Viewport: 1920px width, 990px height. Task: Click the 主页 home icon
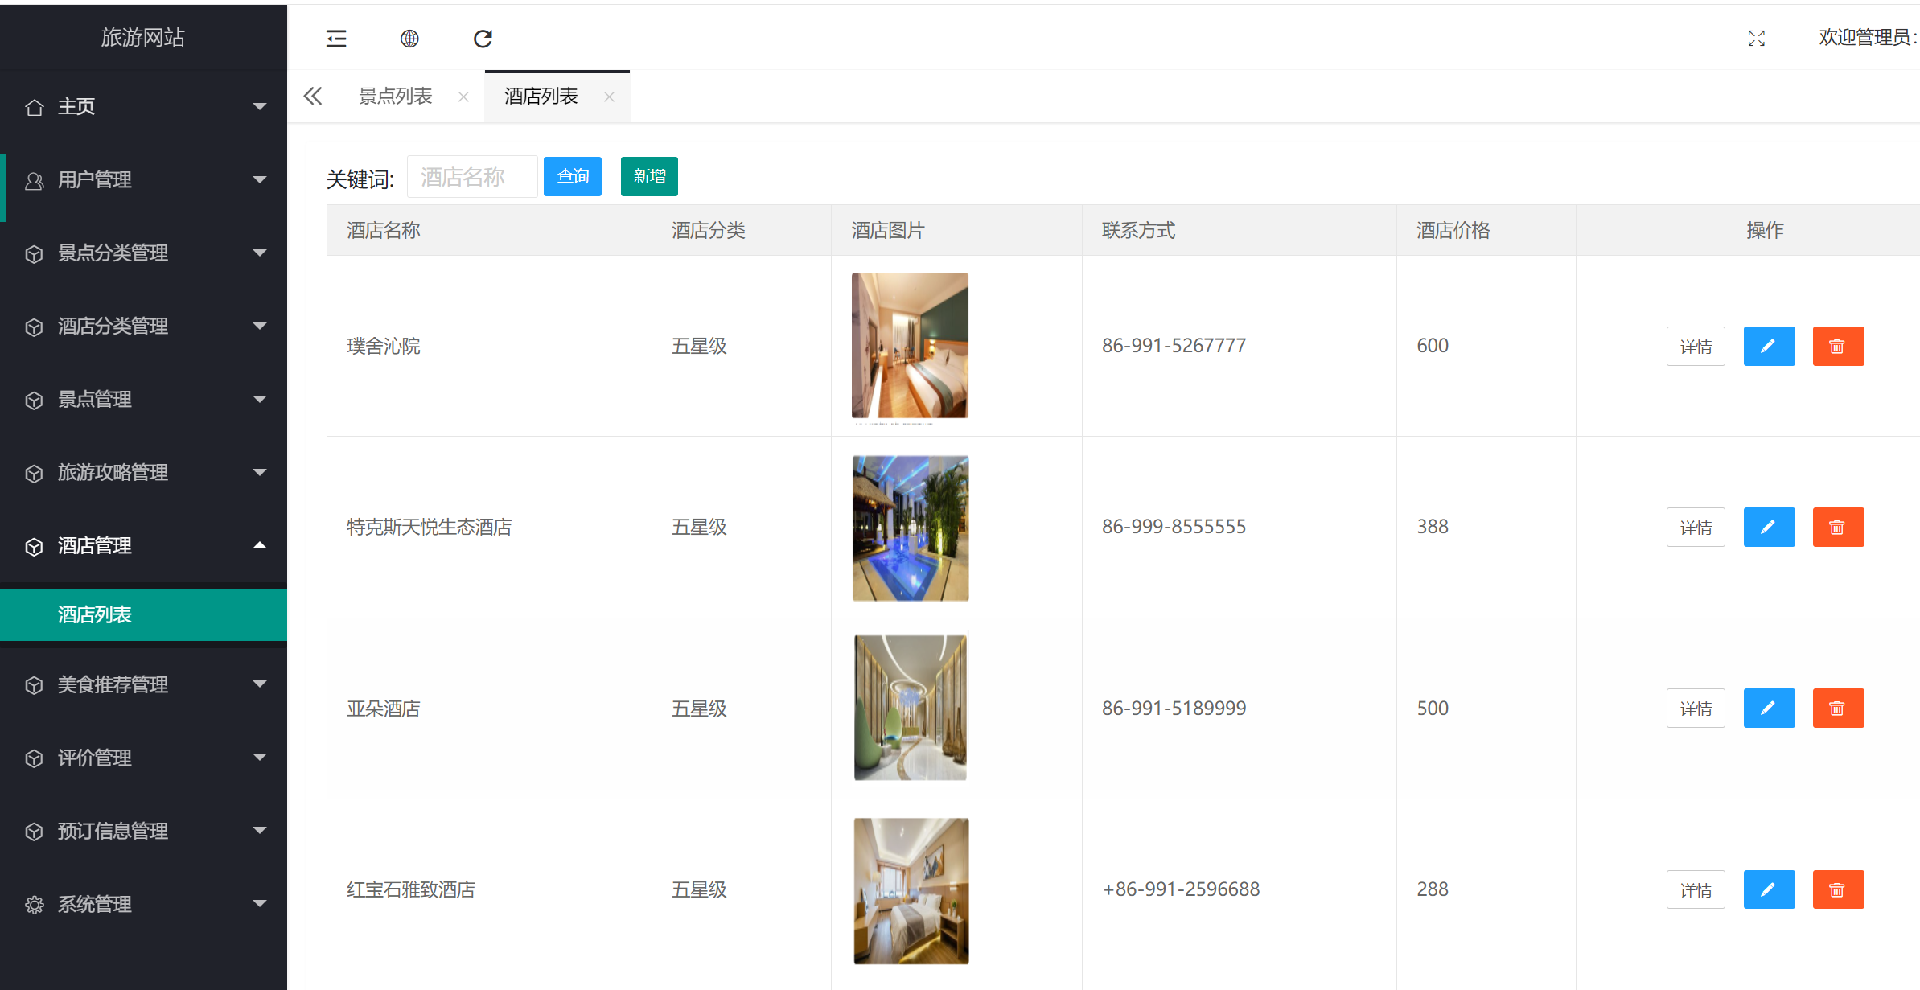[34, 107]
